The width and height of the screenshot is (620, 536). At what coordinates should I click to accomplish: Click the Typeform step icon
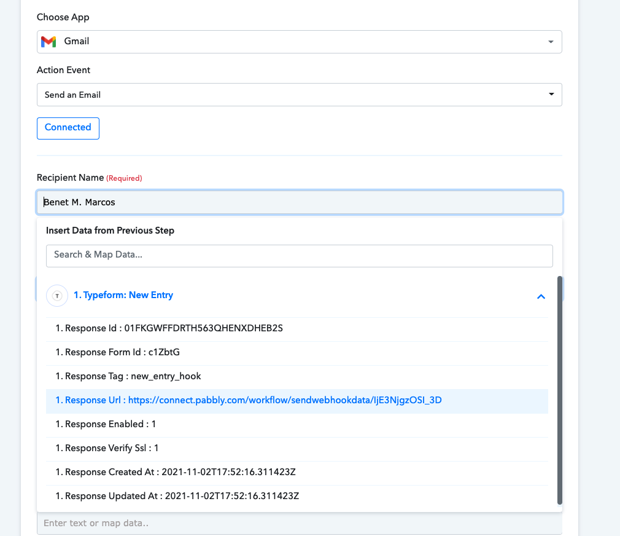pyautogui.click(x=57, y=296)
